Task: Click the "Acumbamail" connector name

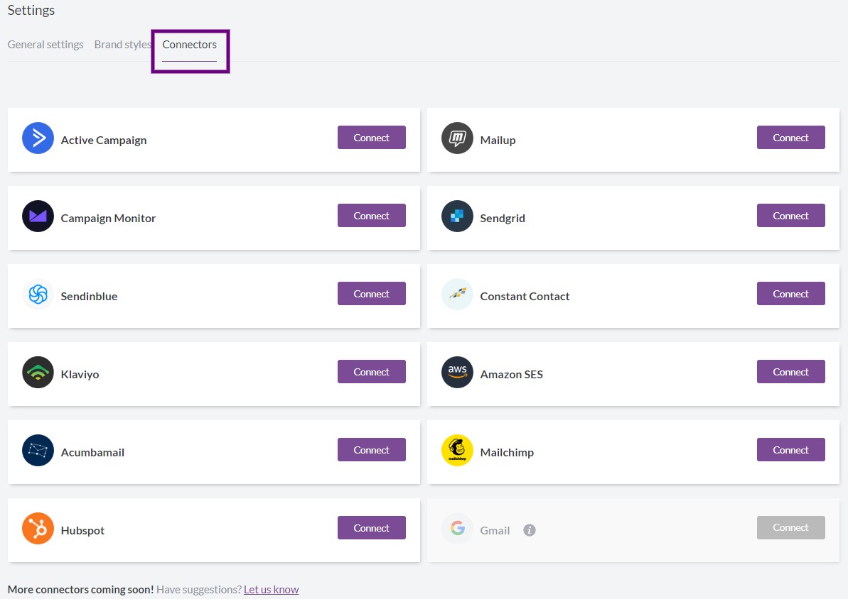Action: pyautogui.click(x=92, y=453)
